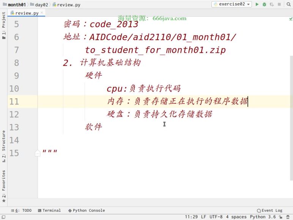Close the review.py editor tab

[42, 13]
